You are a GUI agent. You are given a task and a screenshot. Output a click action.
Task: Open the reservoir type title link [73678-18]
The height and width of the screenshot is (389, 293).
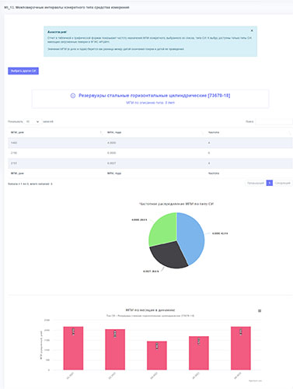point(155,96)
